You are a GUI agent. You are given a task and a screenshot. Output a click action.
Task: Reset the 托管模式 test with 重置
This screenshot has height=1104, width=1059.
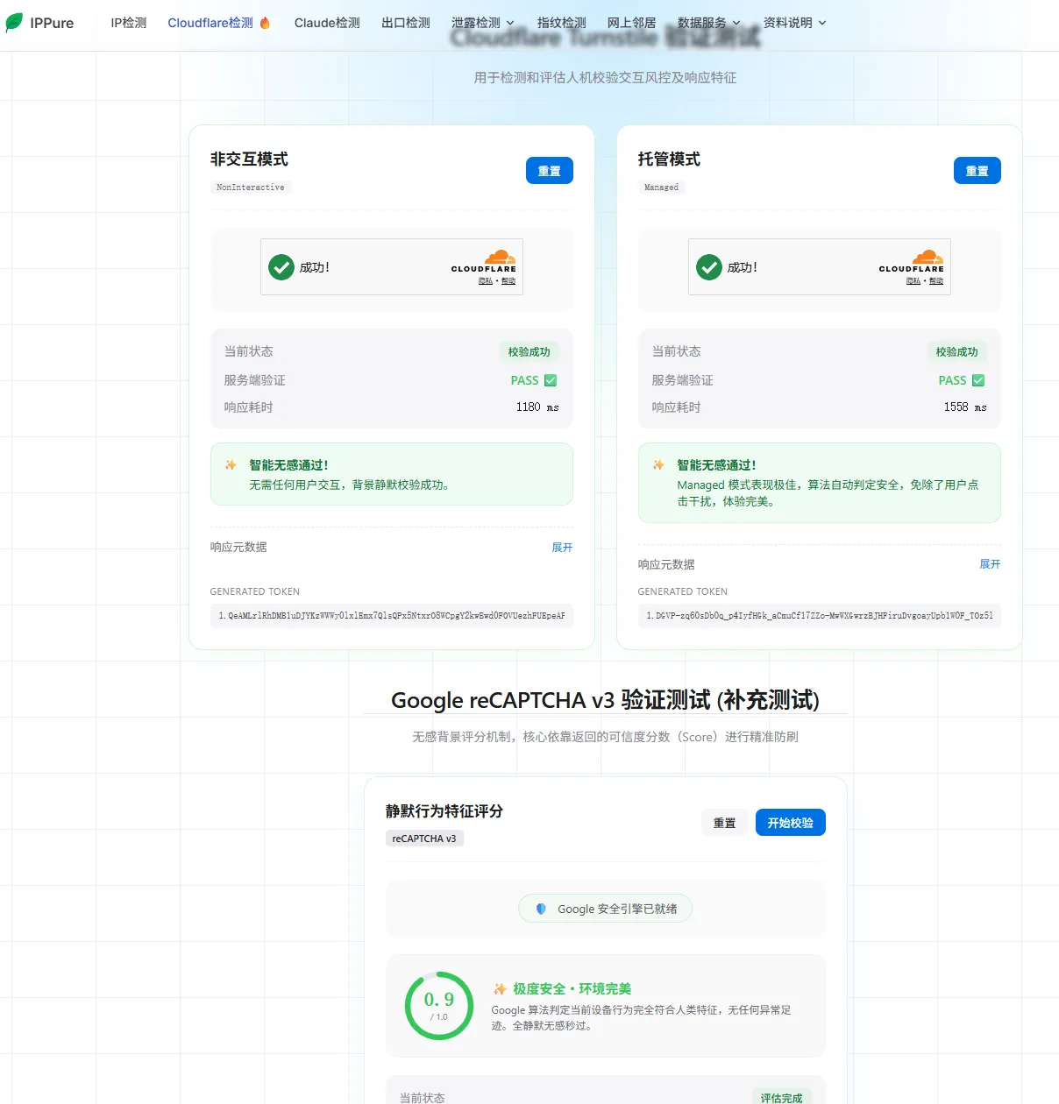977,171
